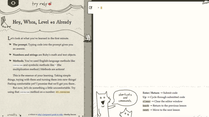Screen dimensions: 209x117
Task: Open why's (poignant) guide to ruby link
Action: (x=50, y=115)
